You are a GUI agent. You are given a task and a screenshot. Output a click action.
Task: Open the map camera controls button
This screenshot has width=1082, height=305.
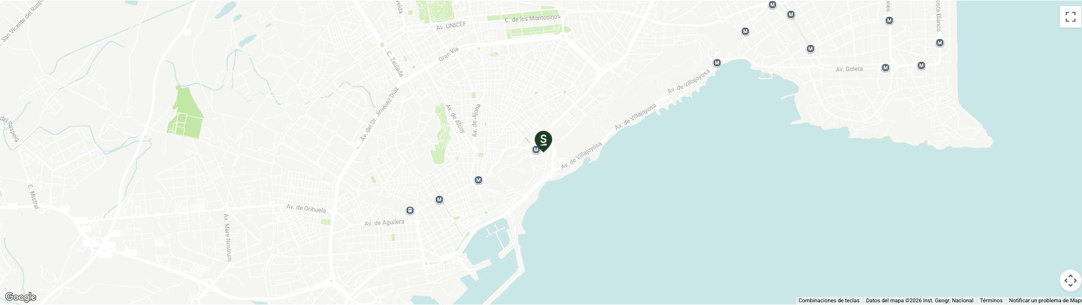[x=1070, y=281]
